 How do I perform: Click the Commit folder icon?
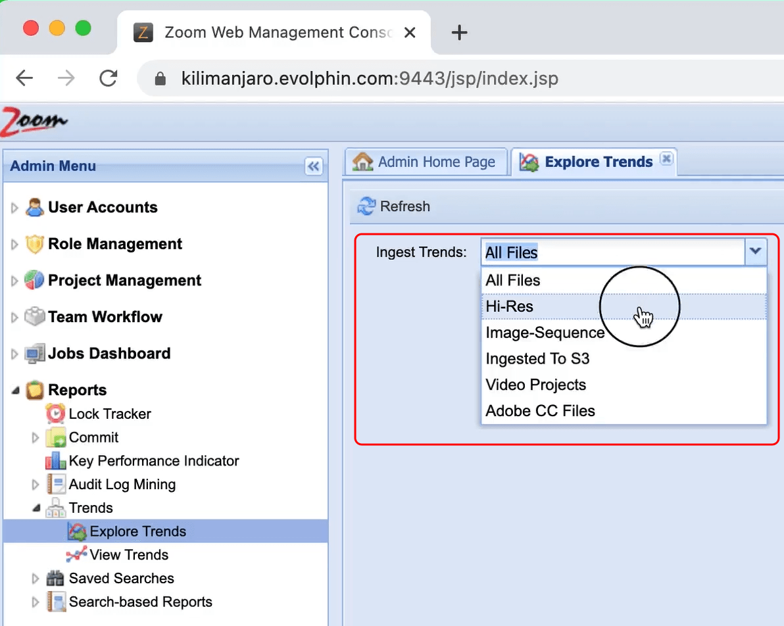coord(55,437)
